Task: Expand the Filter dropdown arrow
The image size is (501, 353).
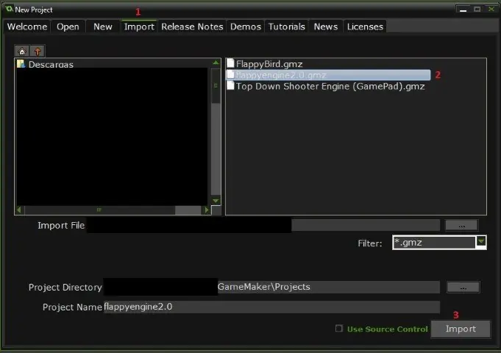Action: [481, 242]
